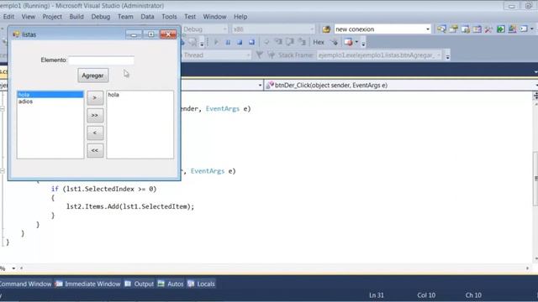Expand debug location toolbar overflow options
This screenshot has height=302, width=538.
[447, 55]
